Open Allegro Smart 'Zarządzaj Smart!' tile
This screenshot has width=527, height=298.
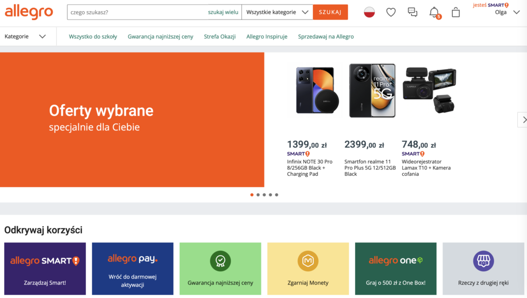45,269
